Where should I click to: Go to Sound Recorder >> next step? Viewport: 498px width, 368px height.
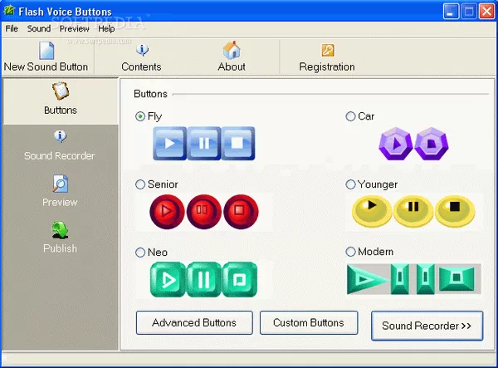pyautogui.click(x=427, y=326)
